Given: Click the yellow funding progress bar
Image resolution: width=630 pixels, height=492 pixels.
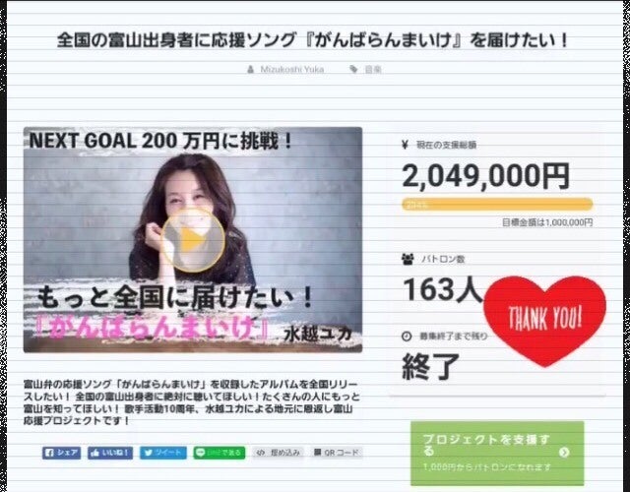Looking at the screenshot, I should pos(497,205).
